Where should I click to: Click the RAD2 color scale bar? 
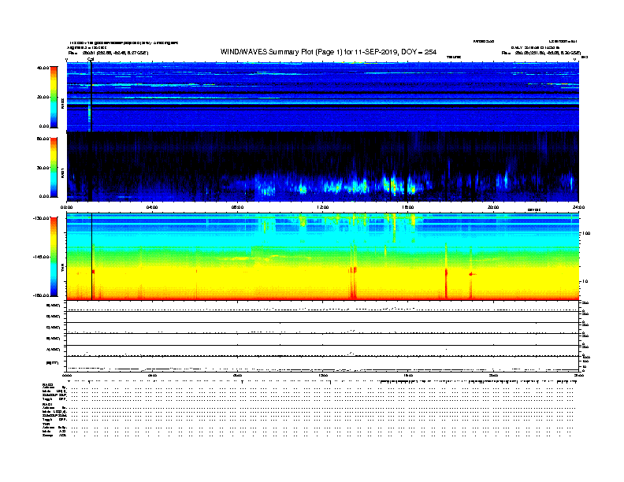(54, 98)
